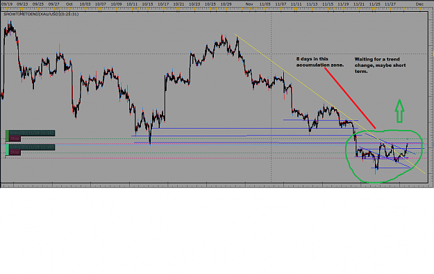Click the 10/17 date on time axis

coord(163,4)
